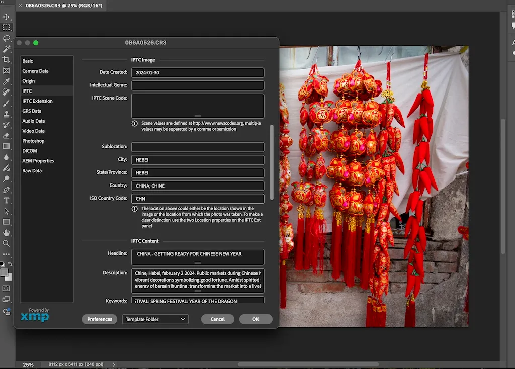
Task: Select the Lasso tool
Action: [x=6, y=38]
